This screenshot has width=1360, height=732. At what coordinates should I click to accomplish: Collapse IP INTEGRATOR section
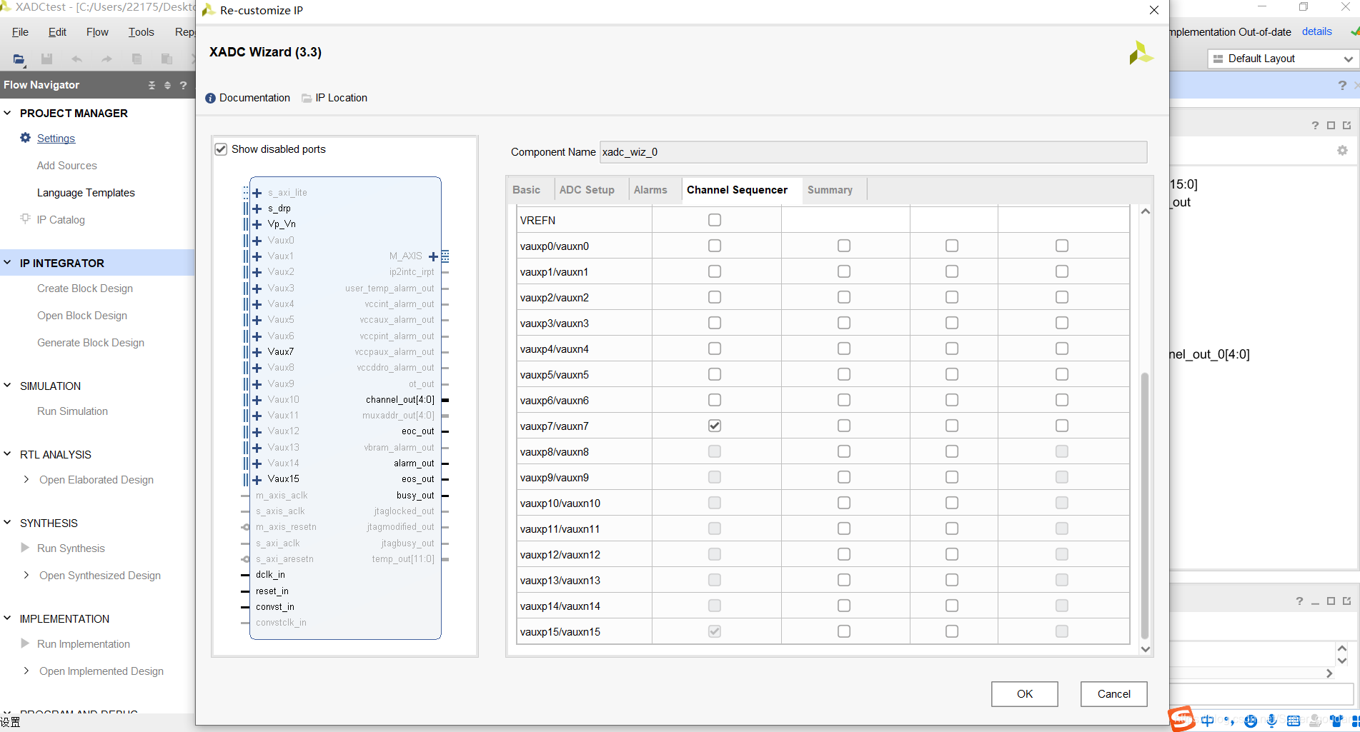point(7,263)
